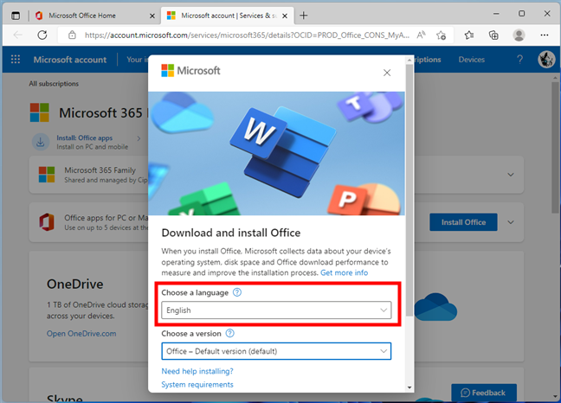The width and height of the screenshot is (561, 403).
Task: Open the Get more info link
Action: (x=344, y=273)
